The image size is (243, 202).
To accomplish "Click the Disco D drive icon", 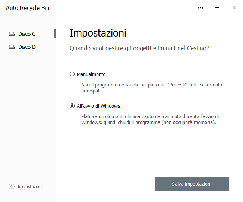I will (x=12, y=47).
